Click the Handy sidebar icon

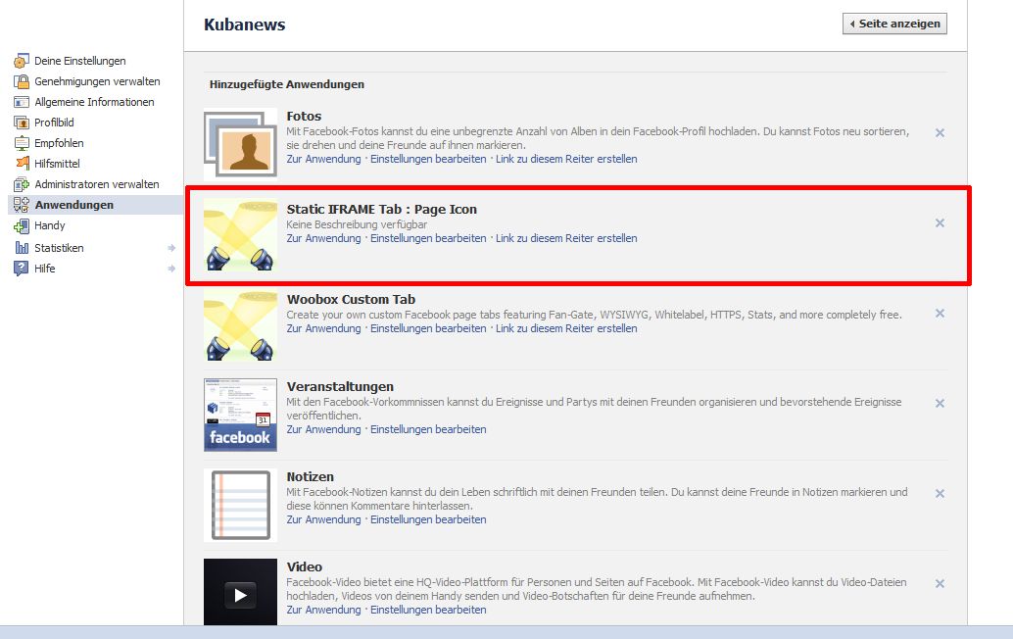pos(22,225)
